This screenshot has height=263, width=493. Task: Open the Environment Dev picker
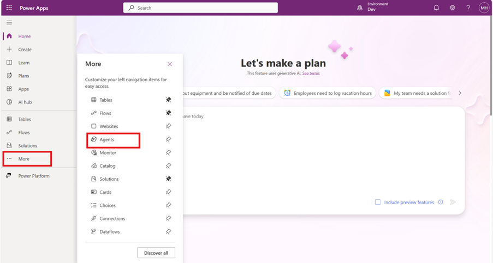[x=372, y=8]
